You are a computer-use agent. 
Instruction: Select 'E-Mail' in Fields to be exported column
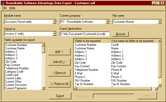[x=78, y=73]
